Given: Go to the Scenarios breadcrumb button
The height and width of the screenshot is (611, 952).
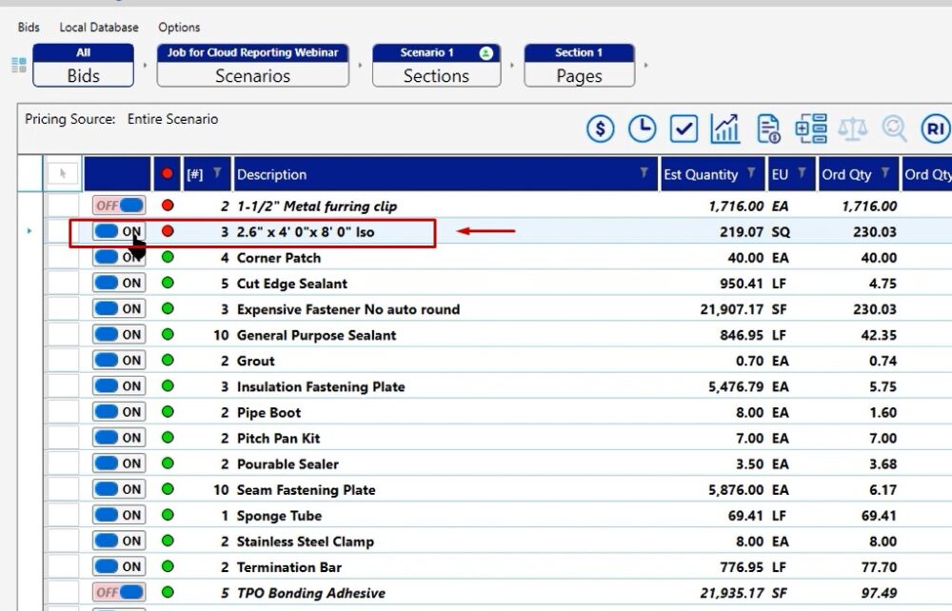Looking at the screenshot, I should tap(252, 66).
